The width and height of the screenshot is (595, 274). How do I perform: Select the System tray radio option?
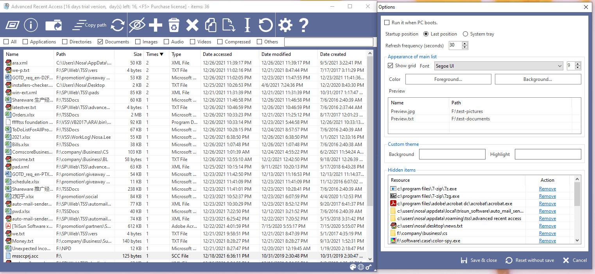click(465, 34)
